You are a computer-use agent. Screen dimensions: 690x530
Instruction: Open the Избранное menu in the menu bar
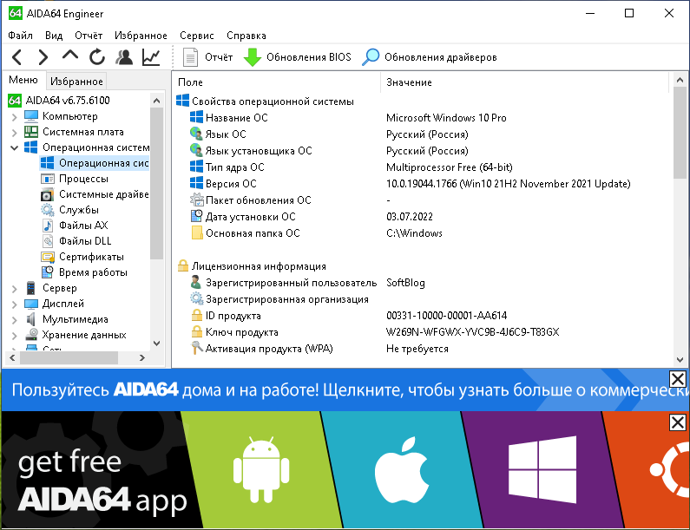(141, 36)
